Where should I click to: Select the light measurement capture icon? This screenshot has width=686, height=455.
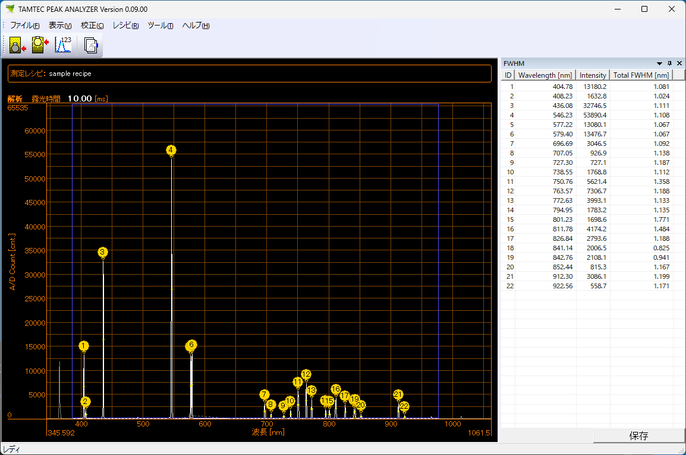click(x=39, y=44)
